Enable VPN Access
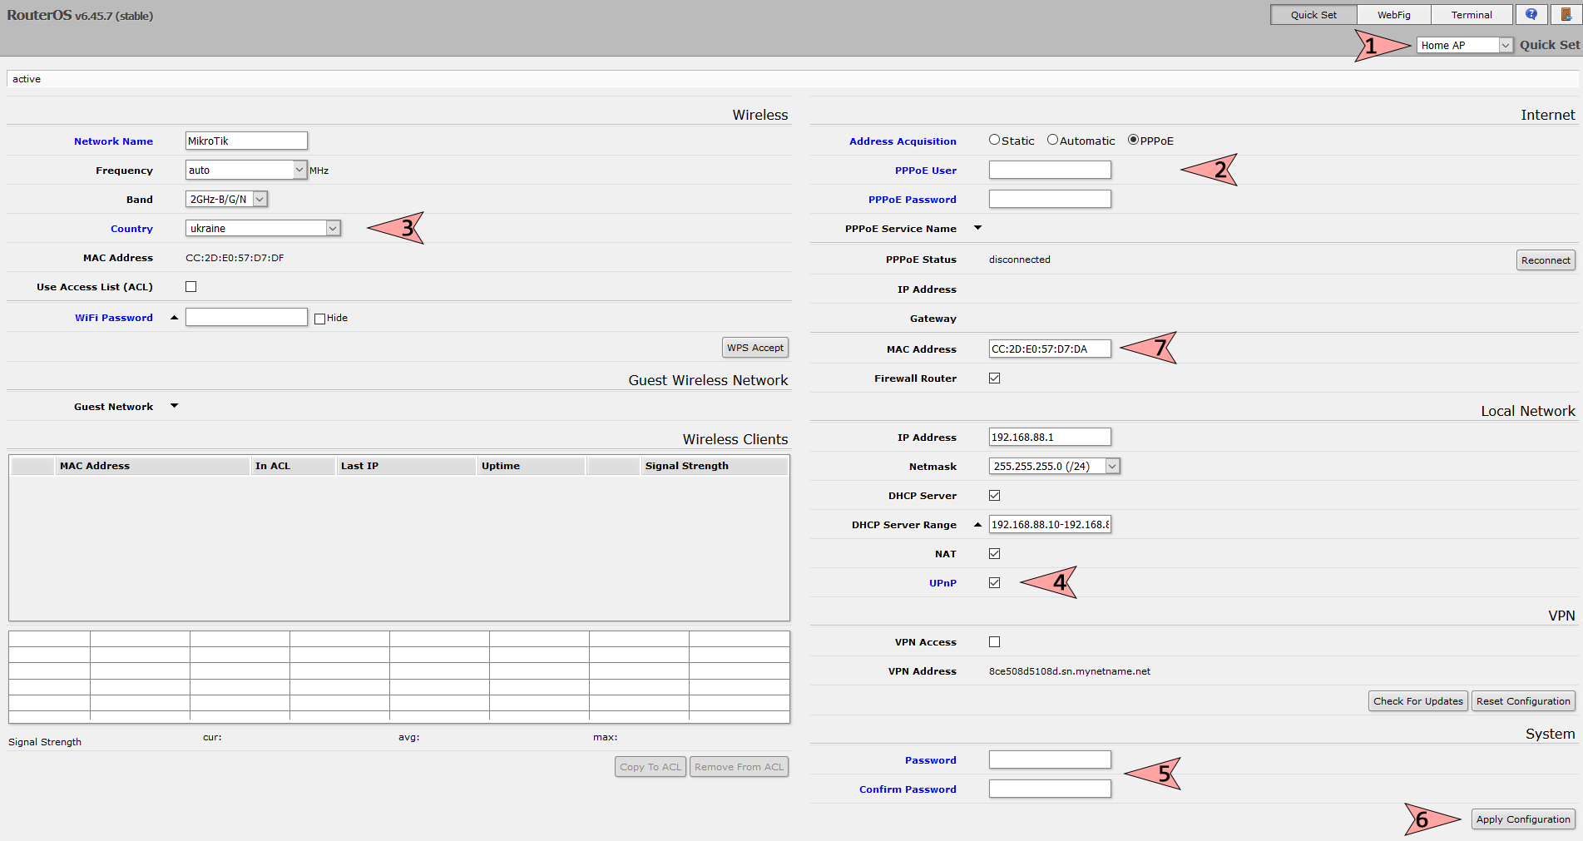 coord(994,641)
